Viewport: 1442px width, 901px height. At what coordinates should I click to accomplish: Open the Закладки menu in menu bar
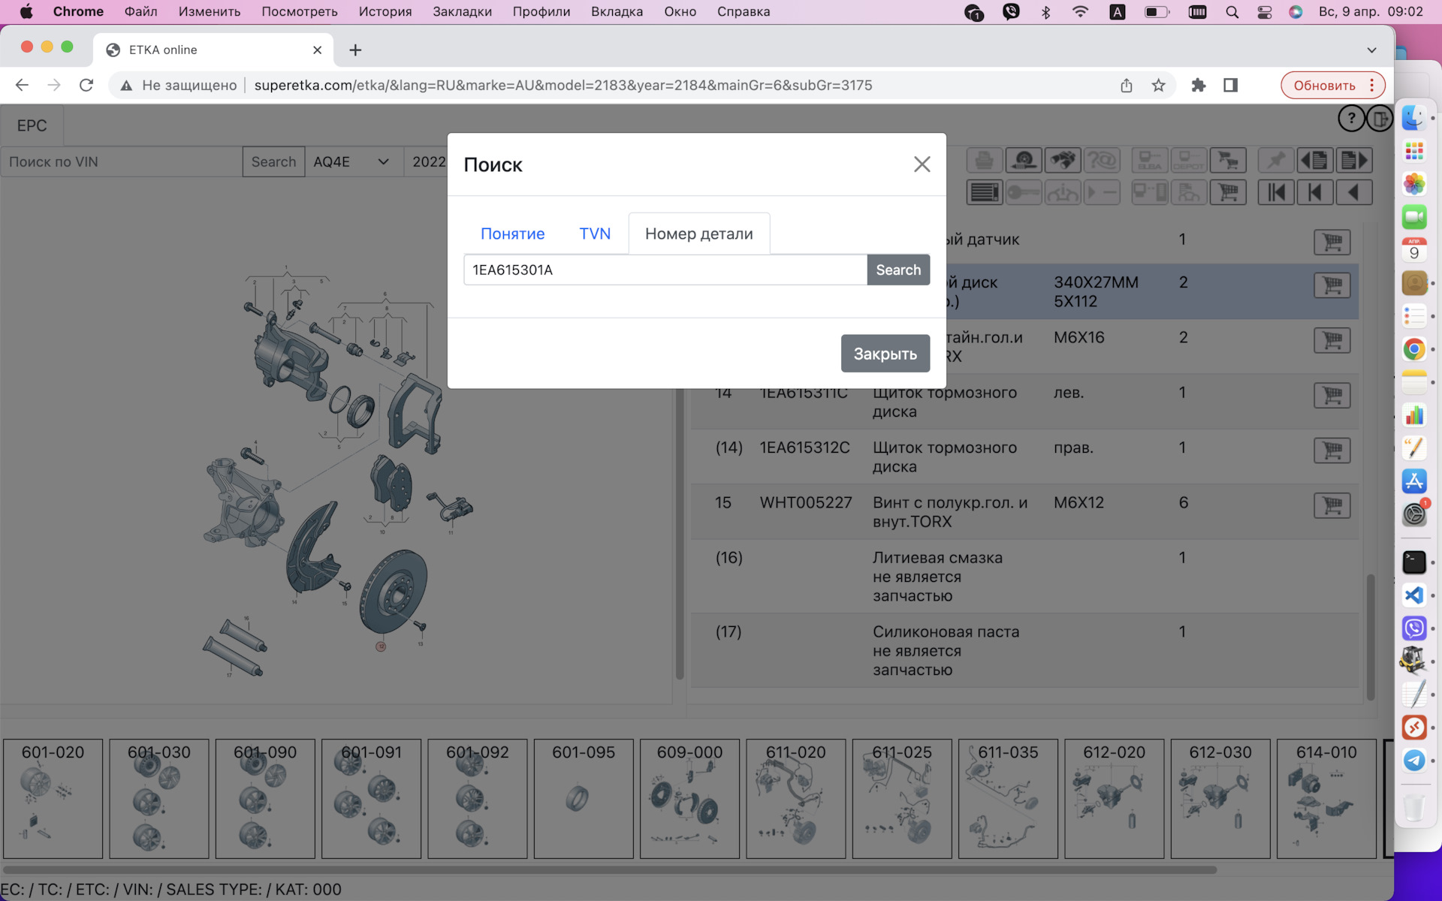462,11
